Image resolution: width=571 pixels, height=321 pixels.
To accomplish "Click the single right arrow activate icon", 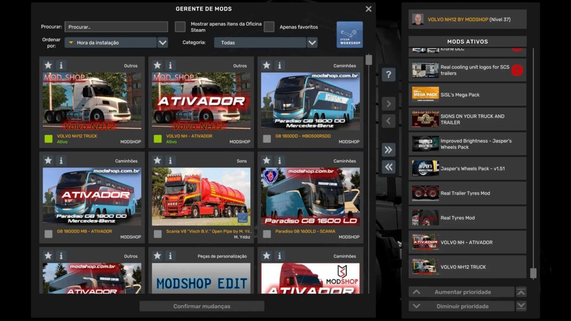I will click(388, 104).
